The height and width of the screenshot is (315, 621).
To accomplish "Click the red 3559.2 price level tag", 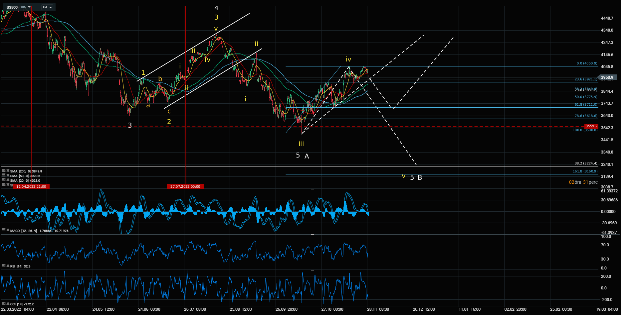I will (x=591, y=126).
